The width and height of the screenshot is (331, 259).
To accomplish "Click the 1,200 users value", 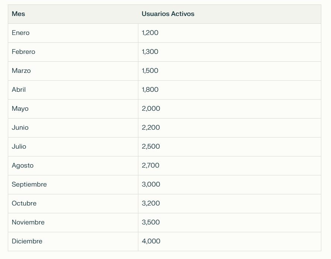I will 150,33.
